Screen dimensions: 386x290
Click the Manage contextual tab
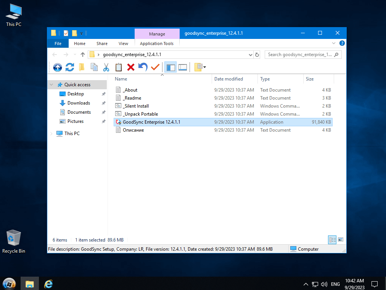pyautogui.click(x=157, y=34)
